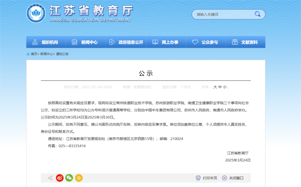
Task: Share the notice via WeChat
Action: pyautogui.click(x=69, y=178)
